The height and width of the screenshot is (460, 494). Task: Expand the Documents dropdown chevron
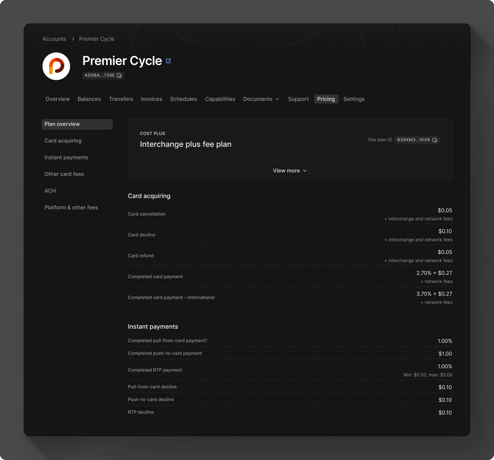point(277,99)
